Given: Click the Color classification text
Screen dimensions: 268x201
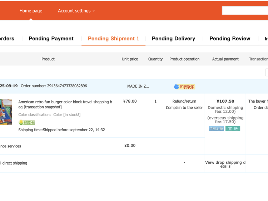Looking at the screenshot, I should (x=49, y=114).
